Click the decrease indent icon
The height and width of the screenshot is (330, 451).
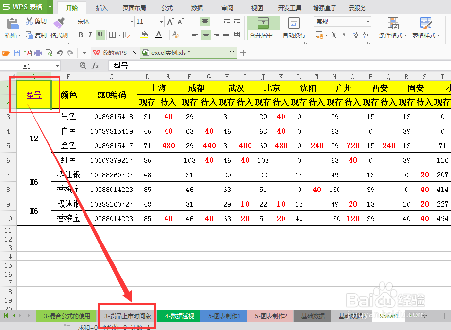227,21
